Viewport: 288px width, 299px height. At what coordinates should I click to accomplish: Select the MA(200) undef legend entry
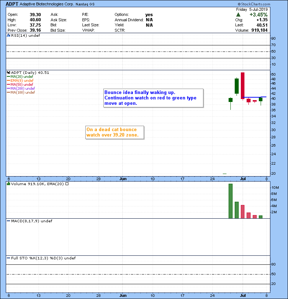pos(21,89)
